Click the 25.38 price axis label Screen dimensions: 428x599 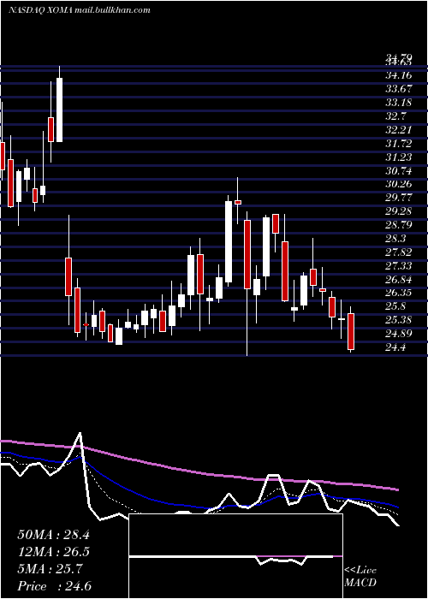(399, 320)
